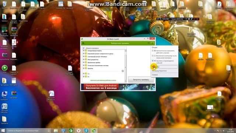Select the Руткиты row label
236x133 pixels.
tap(90, 68)
